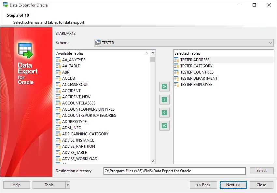Click the table icon beside ADM_INFO

[58, 128]
